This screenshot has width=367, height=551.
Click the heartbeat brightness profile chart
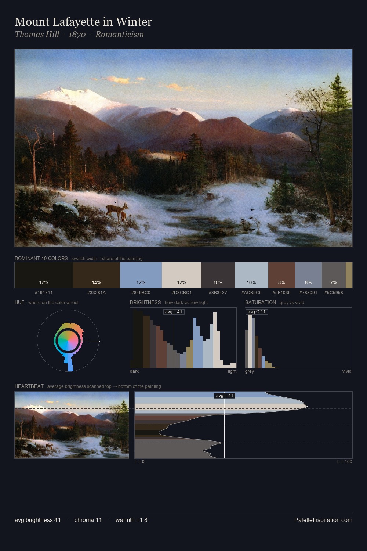click(243, 425)
